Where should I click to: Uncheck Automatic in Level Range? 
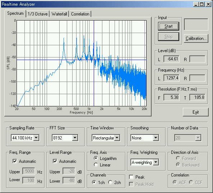point(55,161)
